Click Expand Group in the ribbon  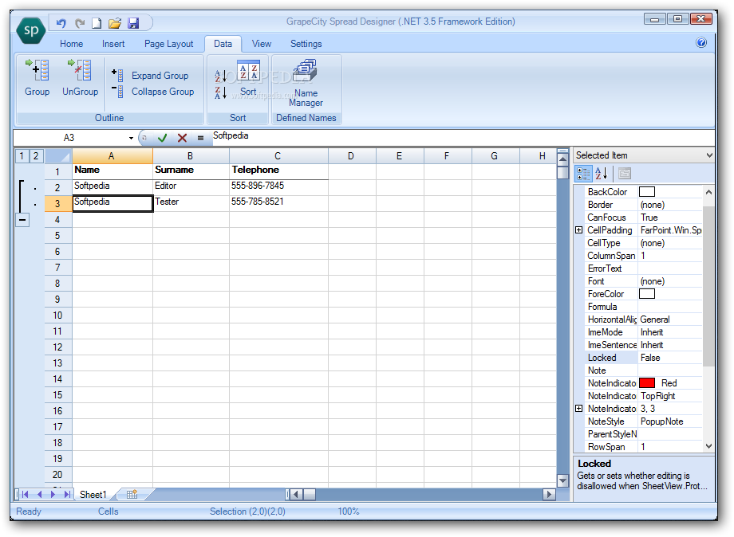point(151,75)
